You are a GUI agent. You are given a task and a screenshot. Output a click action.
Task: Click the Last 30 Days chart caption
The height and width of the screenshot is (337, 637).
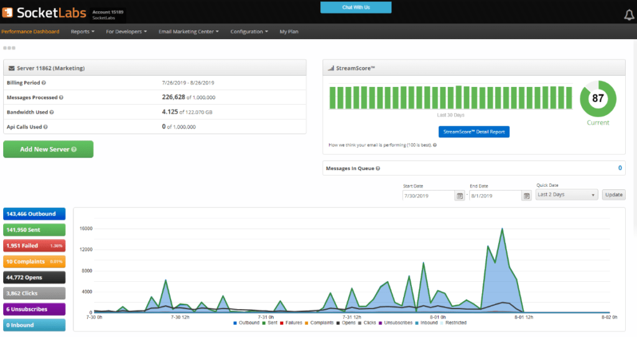point(450,115)
